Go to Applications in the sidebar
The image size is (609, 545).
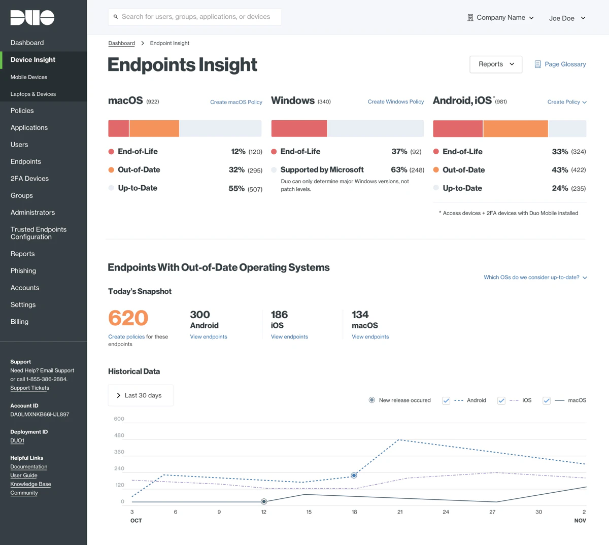29,127
